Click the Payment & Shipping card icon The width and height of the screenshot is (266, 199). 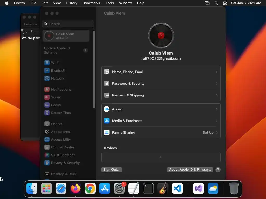click(107, 95)
